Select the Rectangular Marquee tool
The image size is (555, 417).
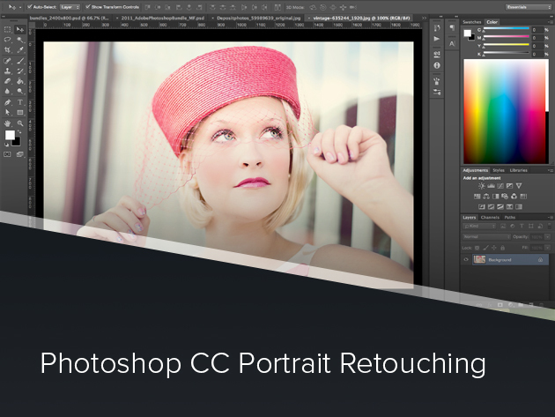click(x=7, y=29)
